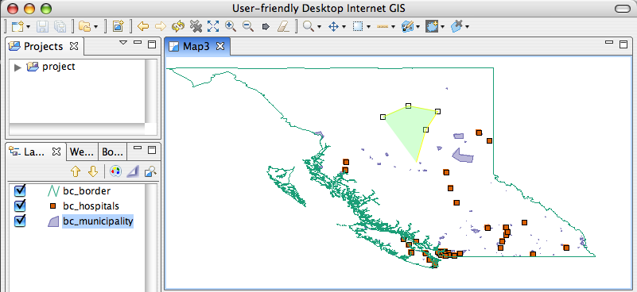
Task: Select the Pan tool icon
Action: (x=333, y=27)
